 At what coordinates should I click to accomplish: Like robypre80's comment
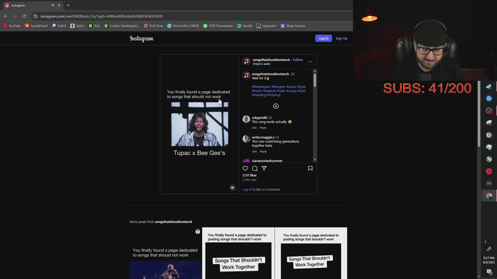[254, 127]
